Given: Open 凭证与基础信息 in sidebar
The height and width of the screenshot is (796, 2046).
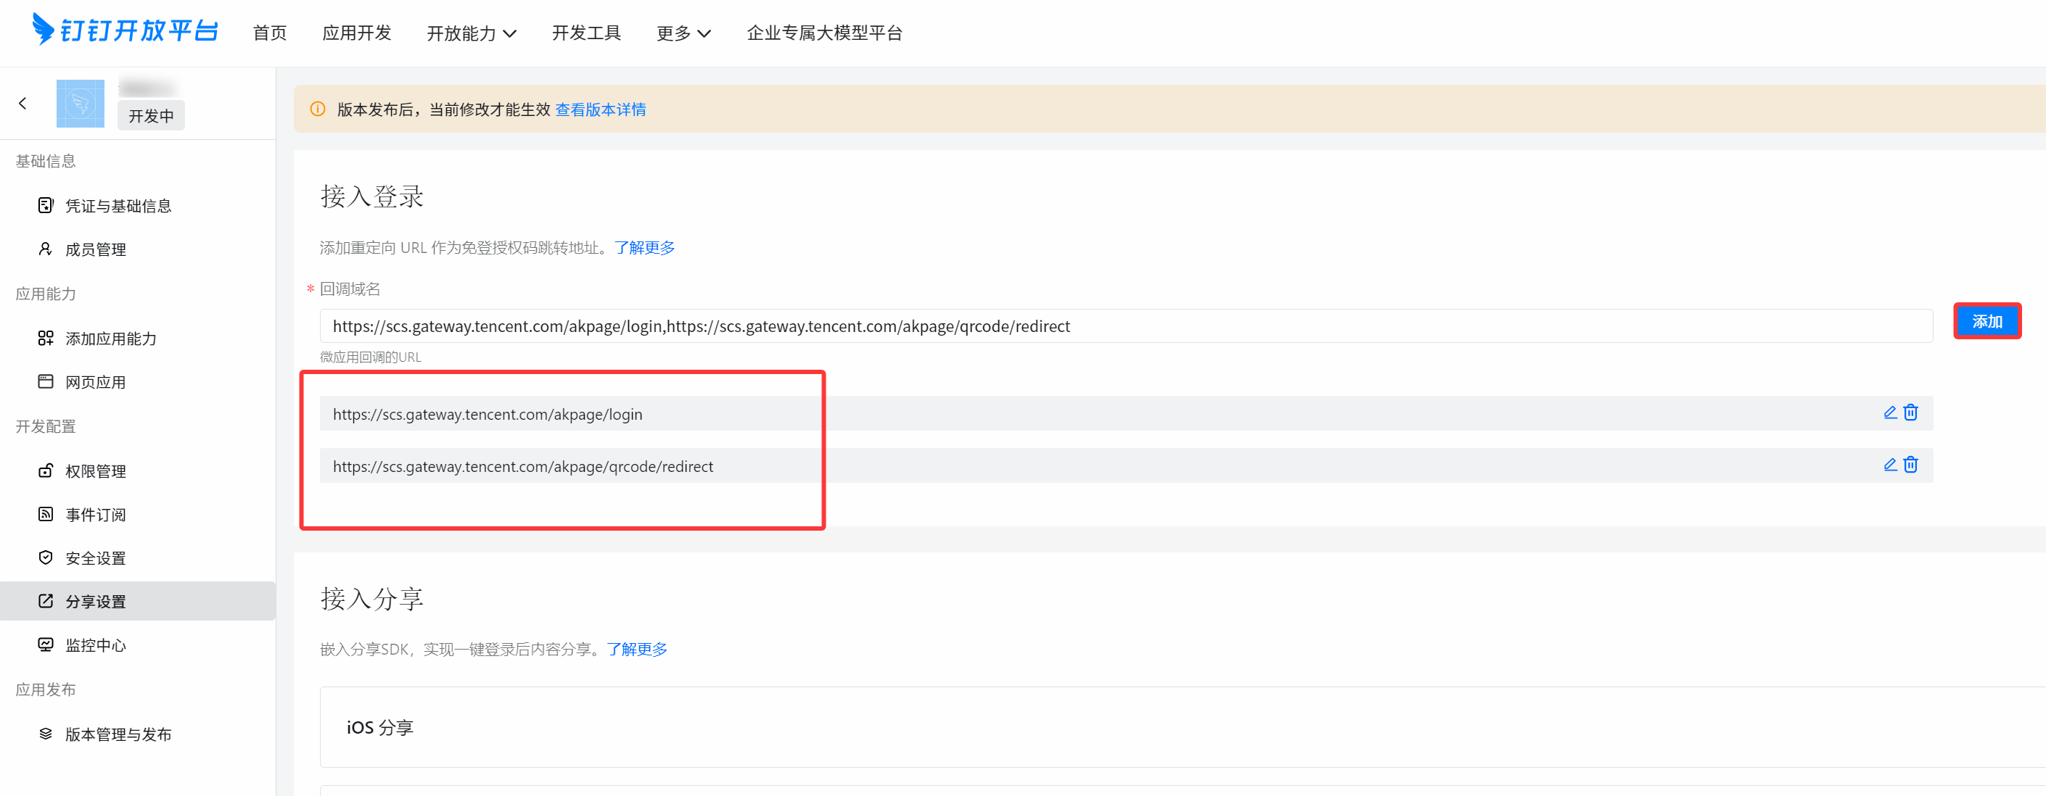Looking at the screenshot, I should (x=118, y=207).
